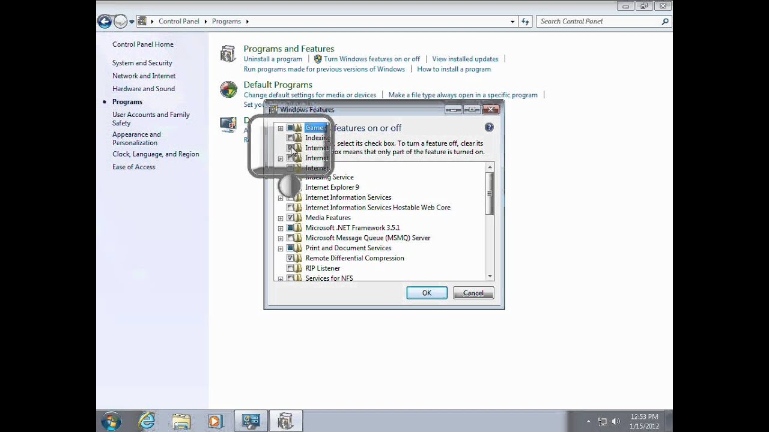Click the features list scroll down arrow
Viewport: 769px width, 432px height.
pyautogui.click(x=490, y=276)
